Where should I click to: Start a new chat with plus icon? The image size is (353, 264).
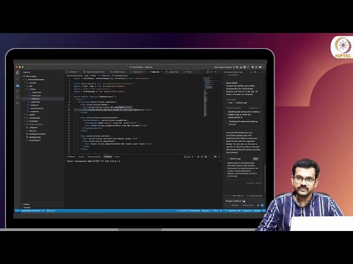pyautogui.click(x=252, y=72)
